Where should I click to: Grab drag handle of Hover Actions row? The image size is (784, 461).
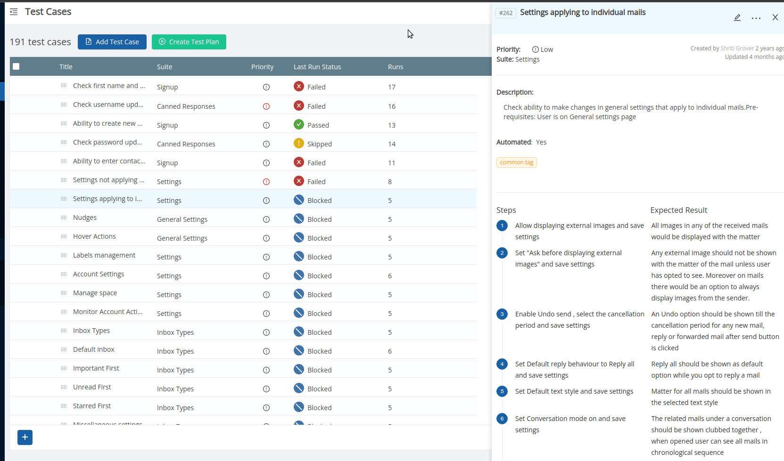64,236
